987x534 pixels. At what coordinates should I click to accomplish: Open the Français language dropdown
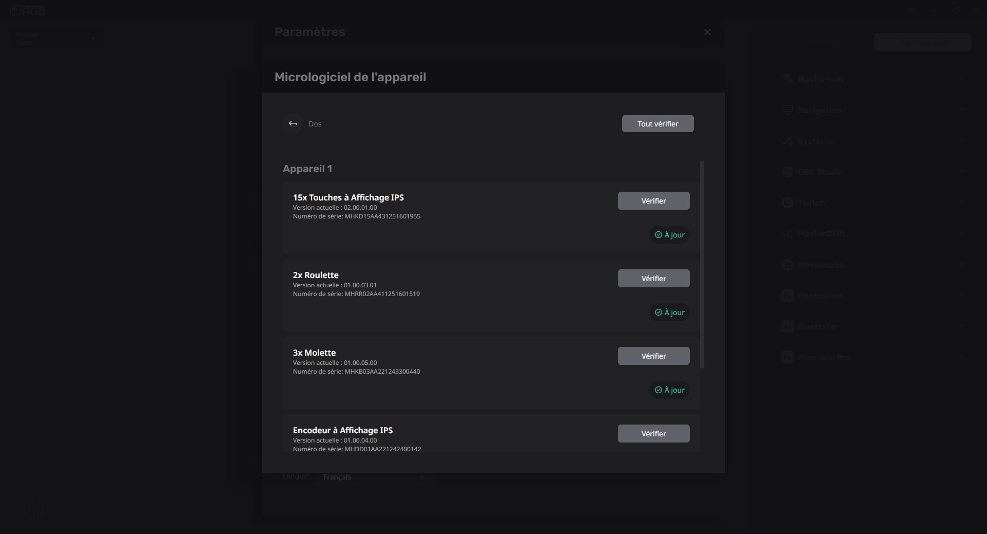[374, 477]
